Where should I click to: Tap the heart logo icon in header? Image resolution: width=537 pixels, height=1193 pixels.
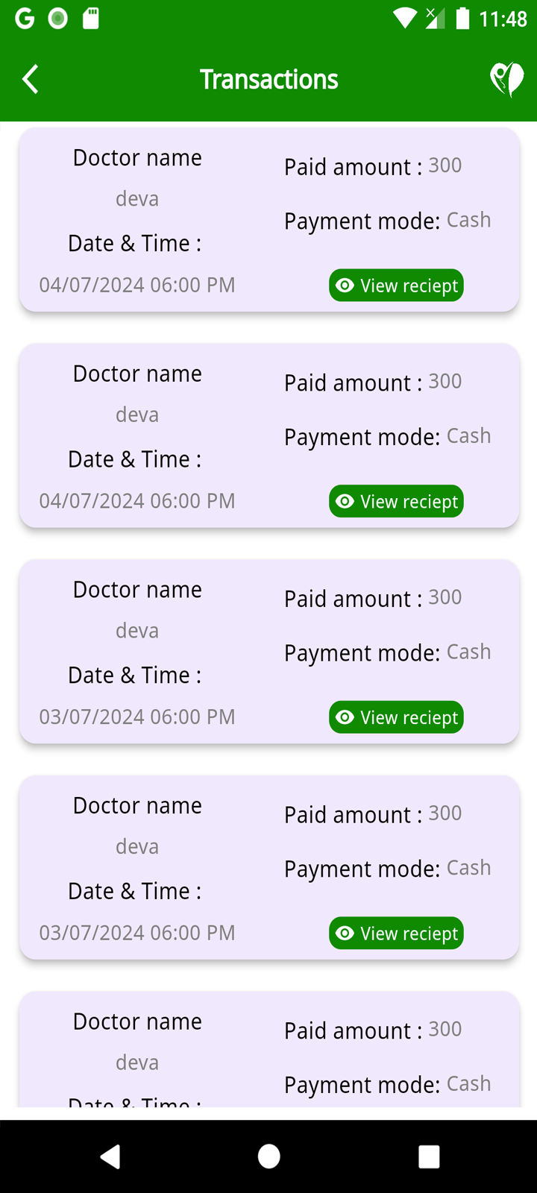point(506,79)
